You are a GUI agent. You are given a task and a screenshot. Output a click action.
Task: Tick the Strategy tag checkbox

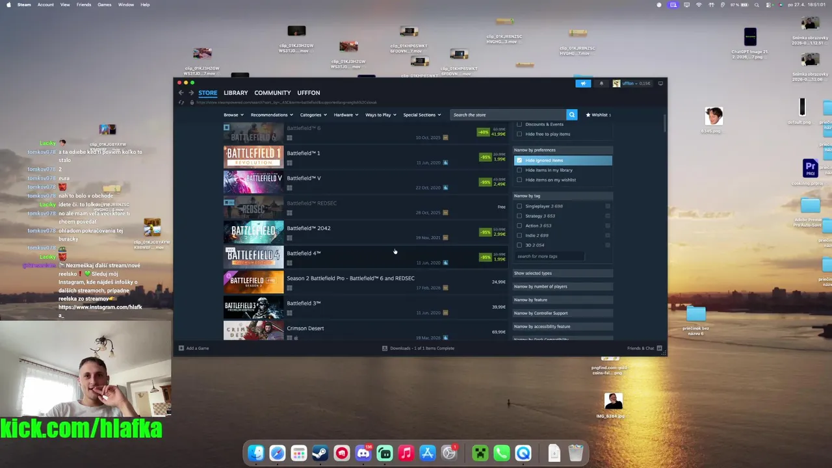(x=519, y=216)
